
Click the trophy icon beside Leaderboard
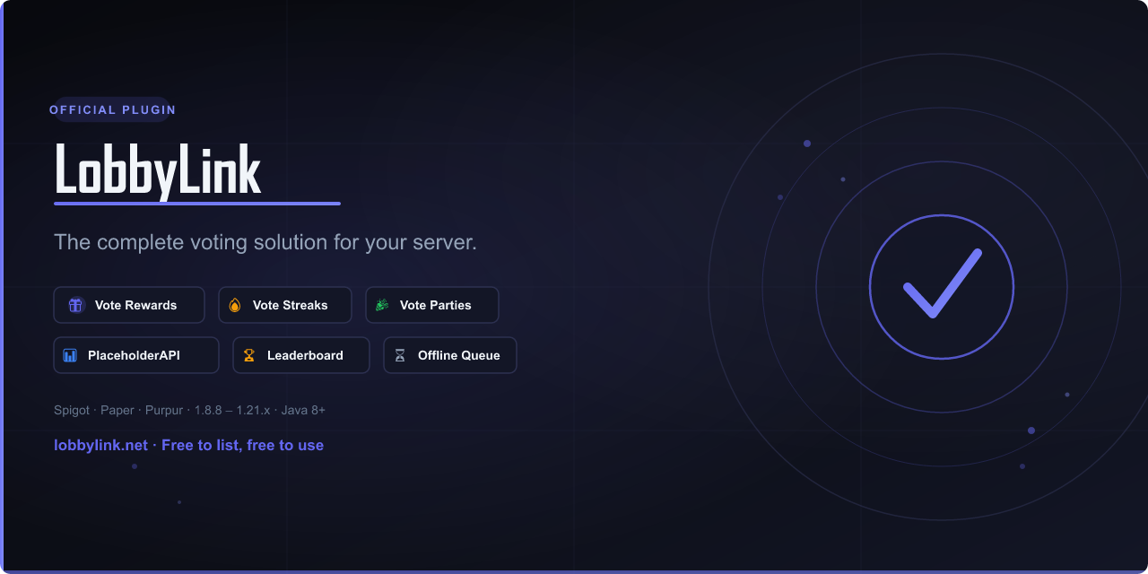pyautogui.click(x=249, y=355)
